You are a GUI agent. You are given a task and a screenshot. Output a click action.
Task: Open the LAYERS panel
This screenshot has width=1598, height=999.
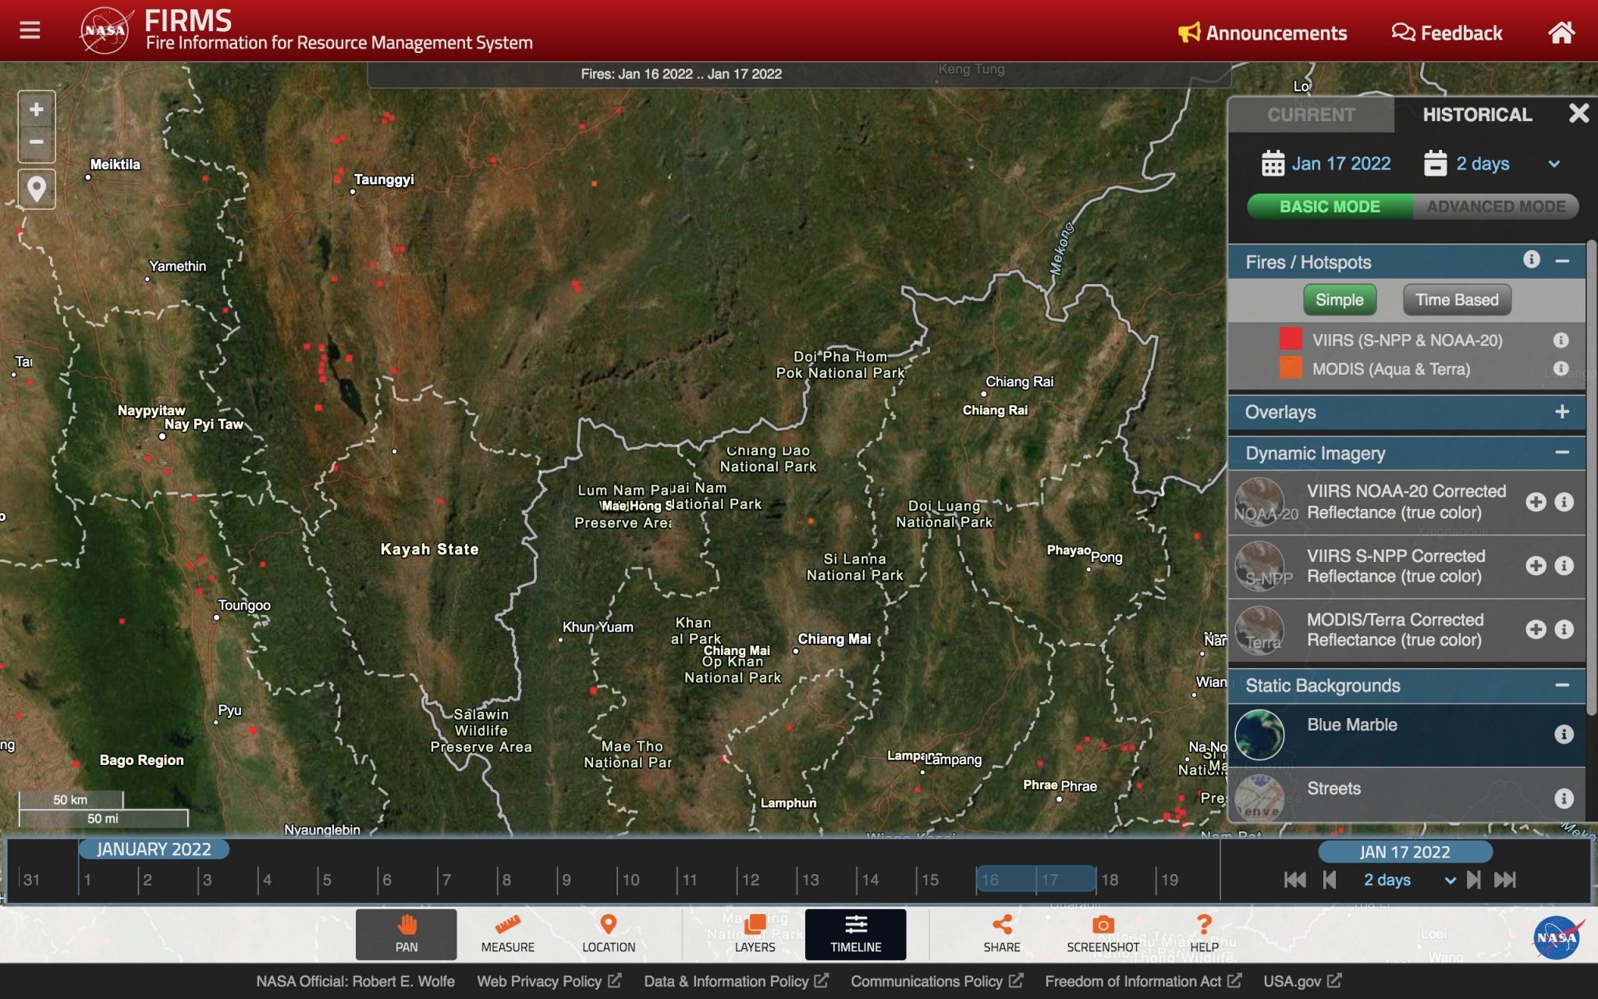click(x=755, y=933)
